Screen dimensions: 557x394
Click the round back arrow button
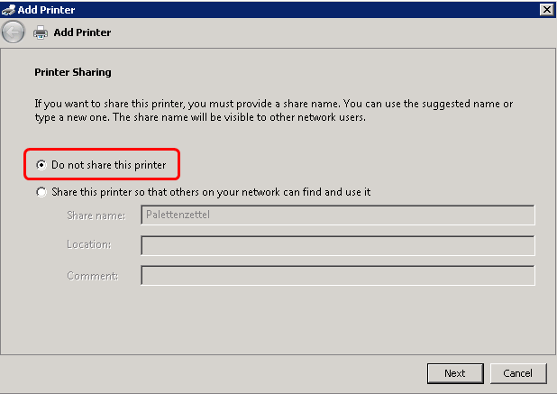click(14, 32)
